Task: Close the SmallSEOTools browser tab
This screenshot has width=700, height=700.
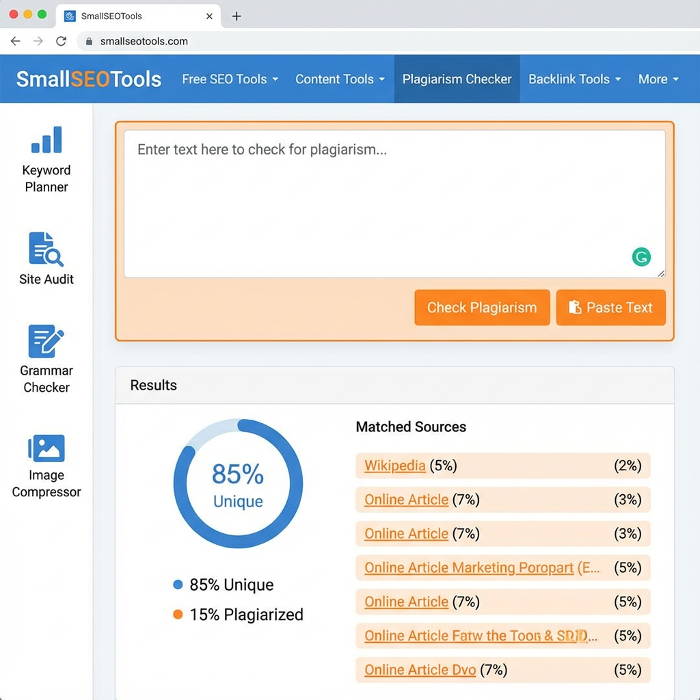Action: click(209, 16)
